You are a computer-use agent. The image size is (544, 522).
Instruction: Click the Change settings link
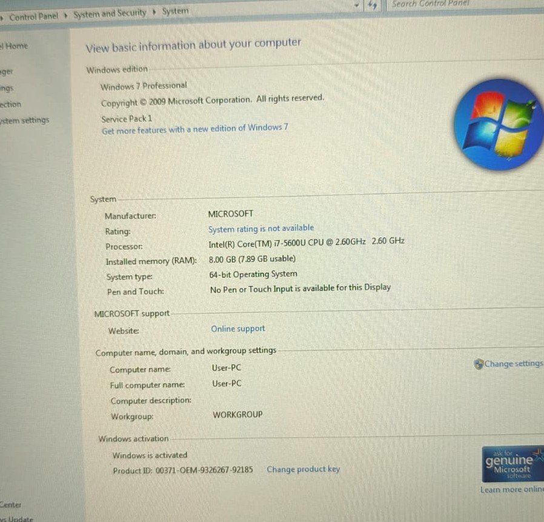pyautogui.click(x=514, y=364)
